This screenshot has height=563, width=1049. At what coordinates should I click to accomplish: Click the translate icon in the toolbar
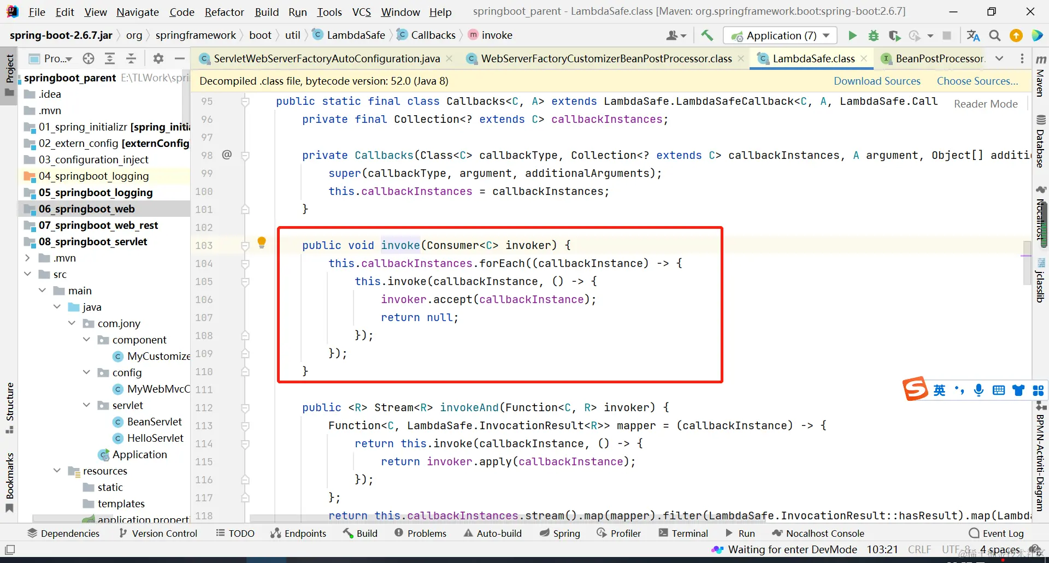973,35
